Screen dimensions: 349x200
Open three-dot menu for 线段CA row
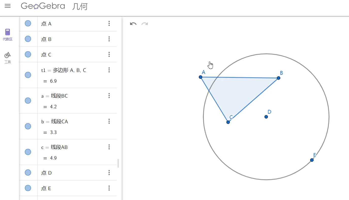[109, 121]
